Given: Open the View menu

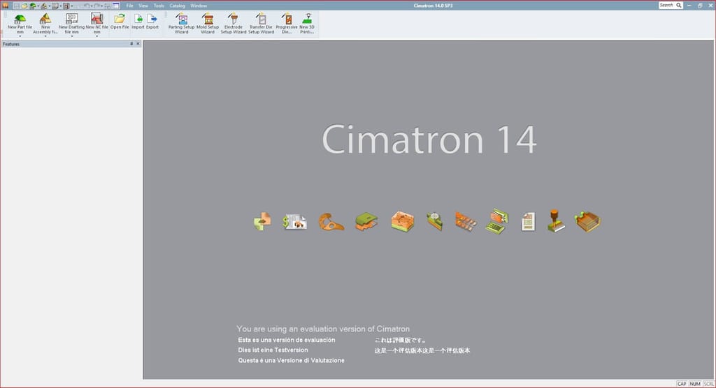Looking at the screenshot, I should [143, 6].
